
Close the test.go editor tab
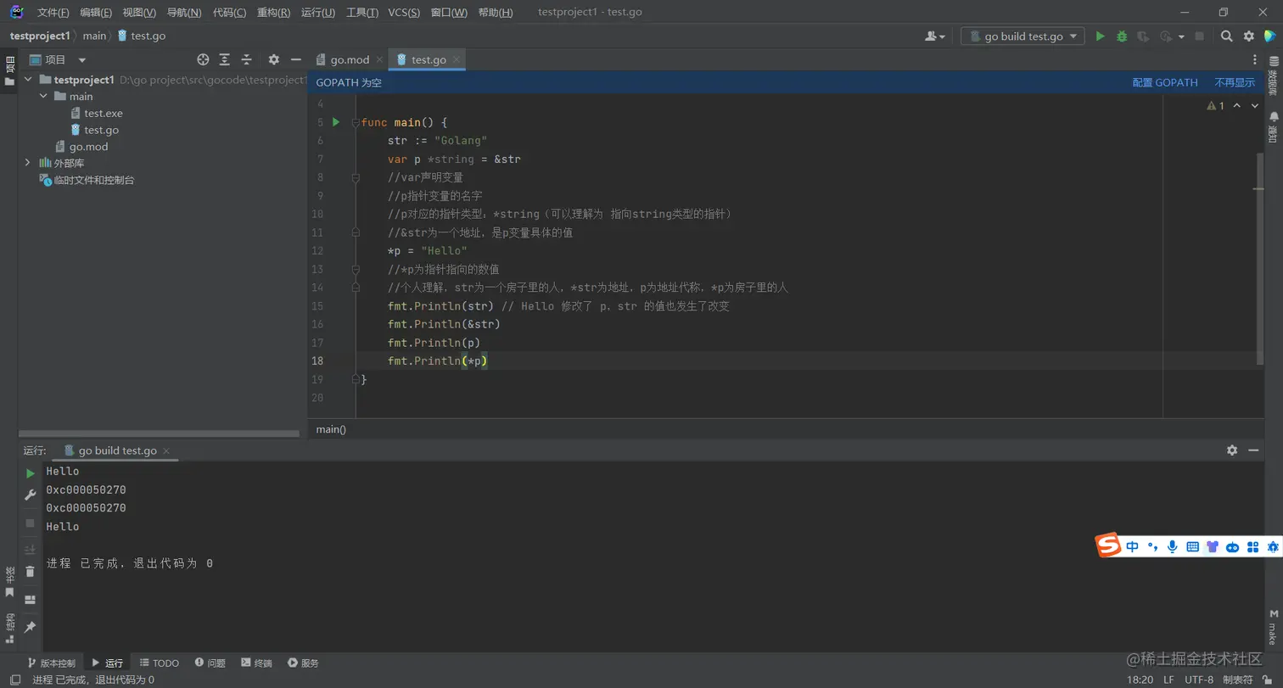[x=457, y=59]
